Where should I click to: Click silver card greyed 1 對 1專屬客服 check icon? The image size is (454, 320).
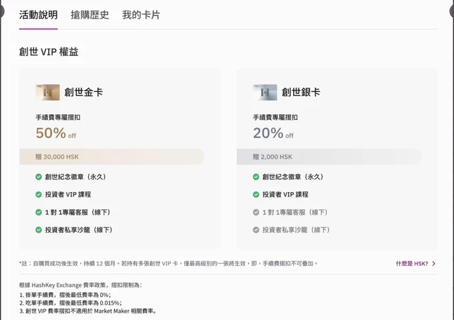(x=256, y=212)
